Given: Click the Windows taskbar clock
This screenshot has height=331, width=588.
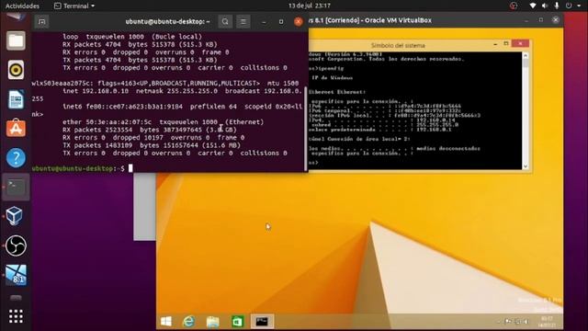Looking at the screenshot, I should tap(547, 322).
